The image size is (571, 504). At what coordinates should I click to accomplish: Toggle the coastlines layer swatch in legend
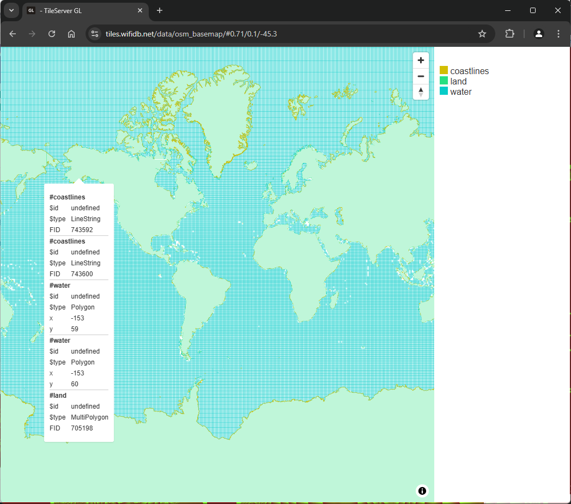tap(443, 70)
